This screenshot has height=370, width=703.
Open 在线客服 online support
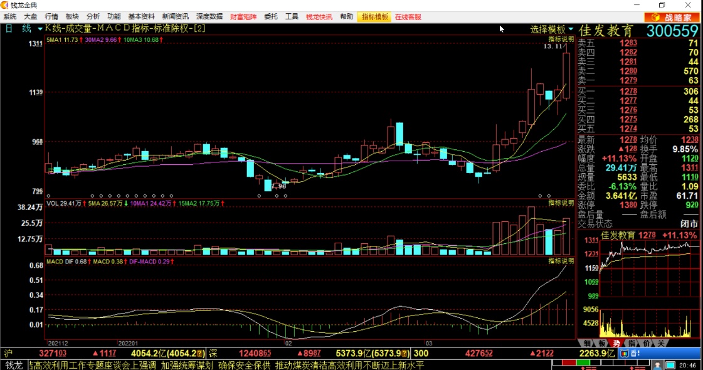click(408, 16)
